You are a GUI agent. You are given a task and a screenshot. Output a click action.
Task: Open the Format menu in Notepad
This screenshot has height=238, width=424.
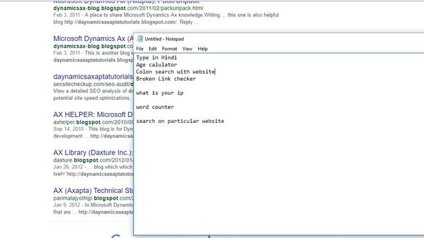pyautogui.click(x=170, y=49)
